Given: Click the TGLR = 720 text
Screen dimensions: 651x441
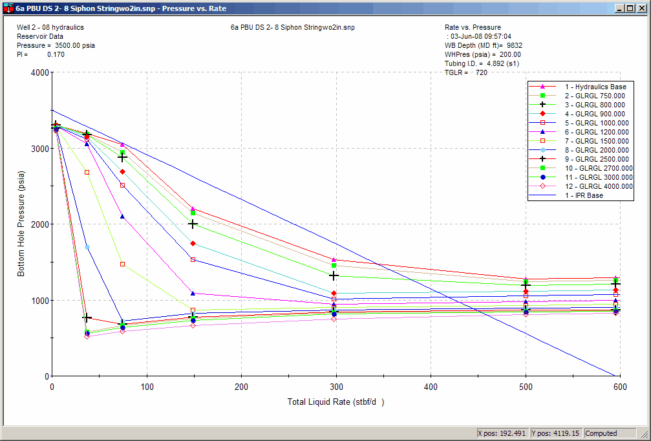Looking at the screenshot, I should click(466, 72).
